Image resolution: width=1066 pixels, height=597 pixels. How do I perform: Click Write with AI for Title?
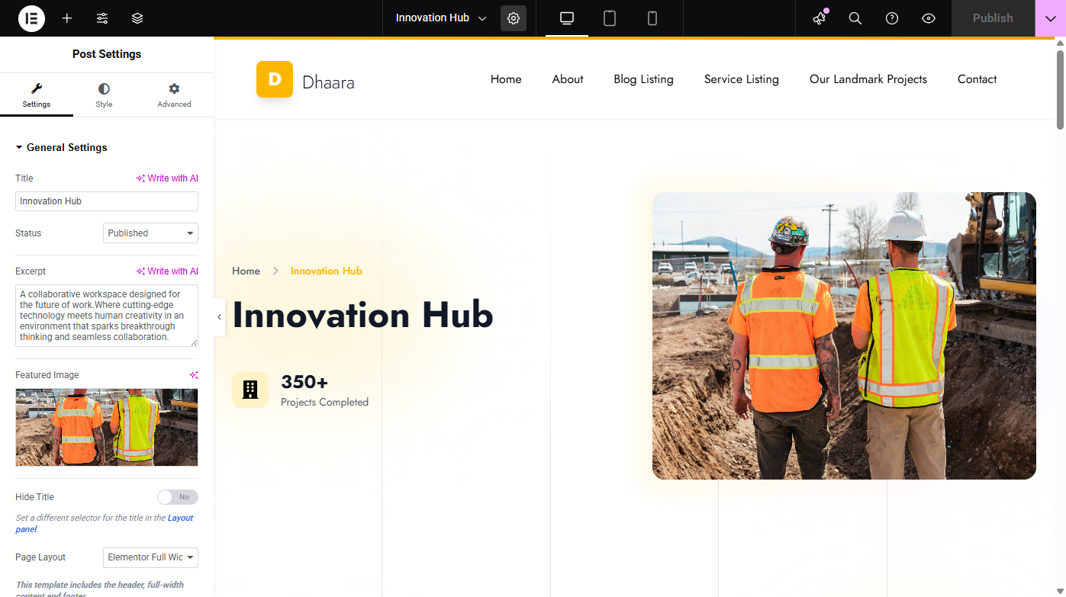click(x=167, y=178)
